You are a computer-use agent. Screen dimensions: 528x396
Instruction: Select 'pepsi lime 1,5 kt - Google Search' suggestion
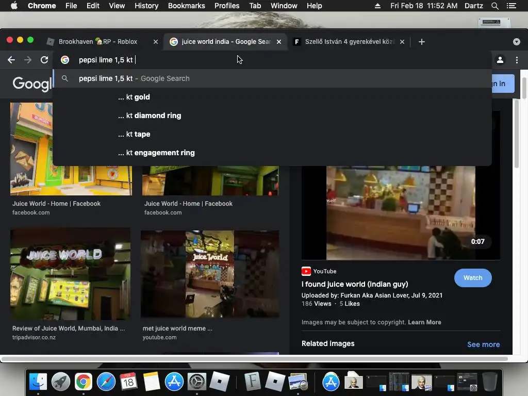272,78
